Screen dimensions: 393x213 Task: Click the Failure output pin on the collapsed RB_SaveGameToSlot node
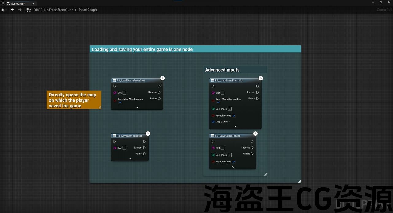pos(145,154)
